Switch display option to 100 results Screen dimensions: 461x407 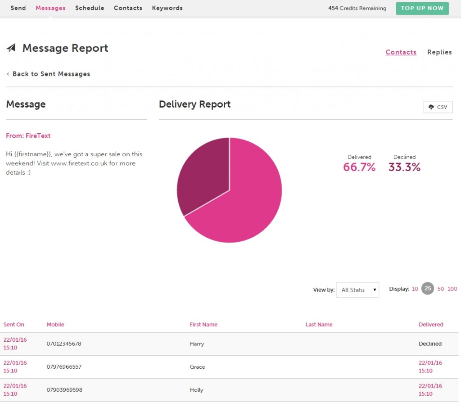click(452, 289)
